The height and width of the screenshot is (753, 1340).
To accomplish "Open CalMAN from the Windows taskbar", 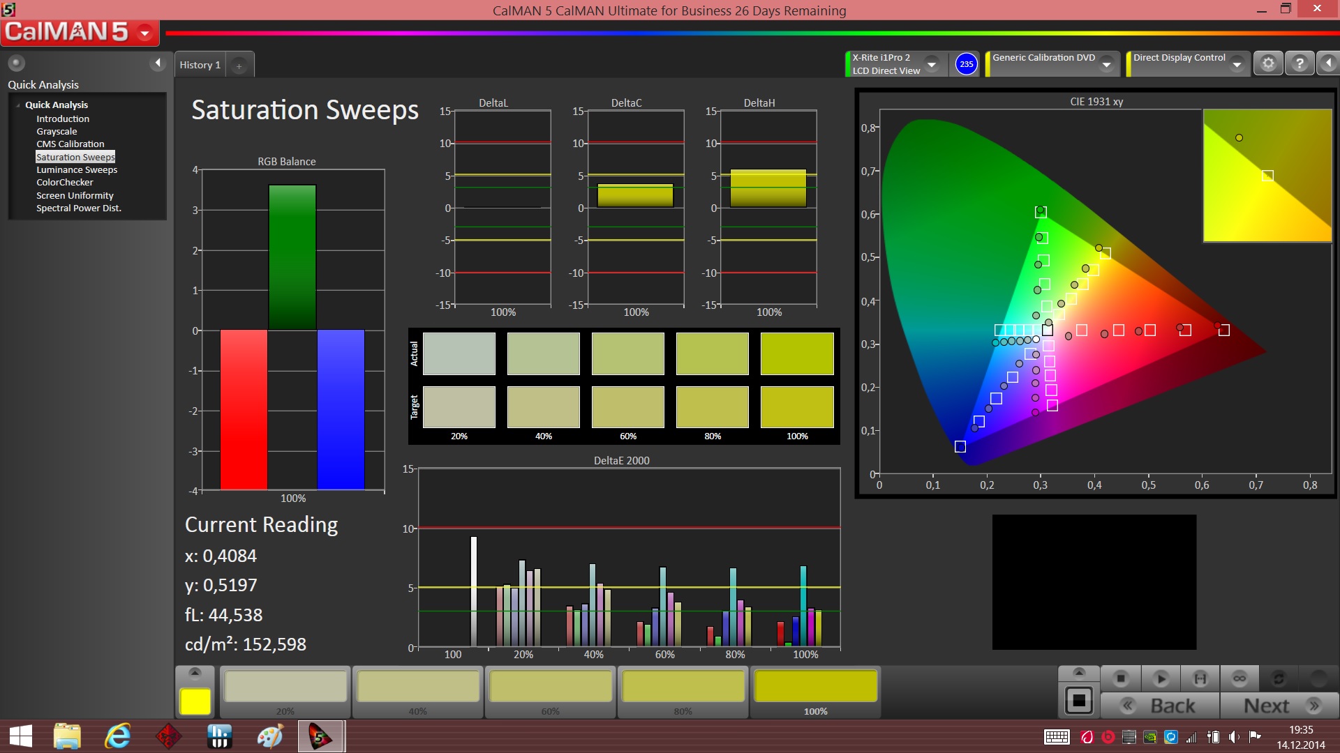I will click(320, 736).
